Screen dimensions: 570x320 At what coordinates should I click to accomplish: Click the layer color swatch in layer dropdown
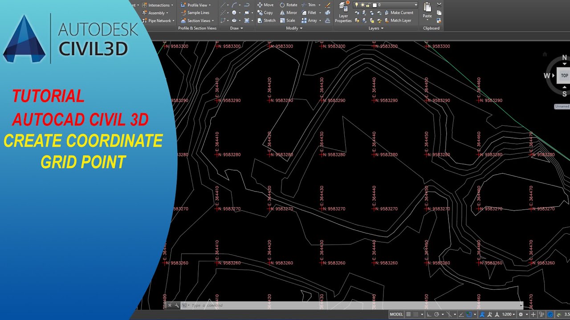point(375,5)
